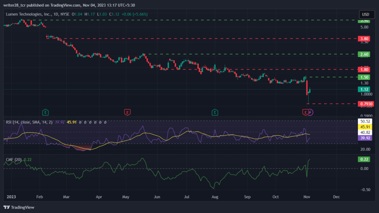Screen dimensions: 379x213
Task: Click the red earnings marker near May
Action: [127, 112]
